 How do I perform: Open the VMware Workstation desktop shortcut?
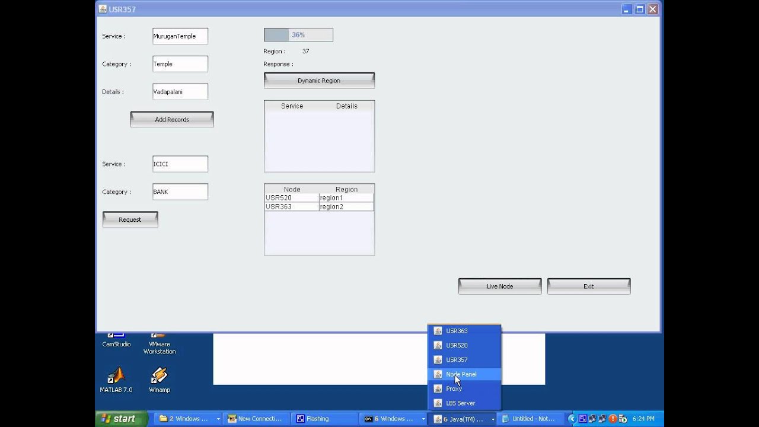[x=159, y=343]
